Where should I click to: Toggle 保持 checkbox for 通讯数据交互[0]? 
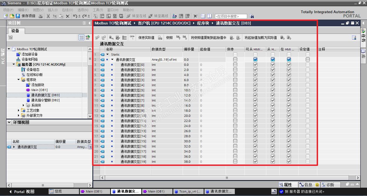pos(235,65)
